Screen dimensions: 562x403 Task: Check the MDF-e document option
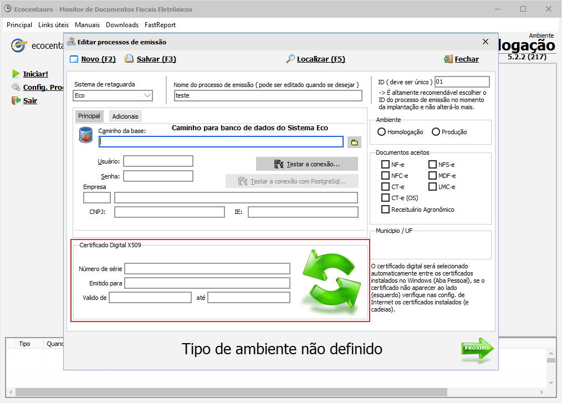[432, 176]
